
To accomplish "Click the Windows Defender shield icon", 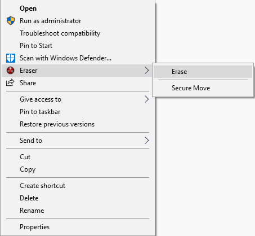I will click(11, 58).
